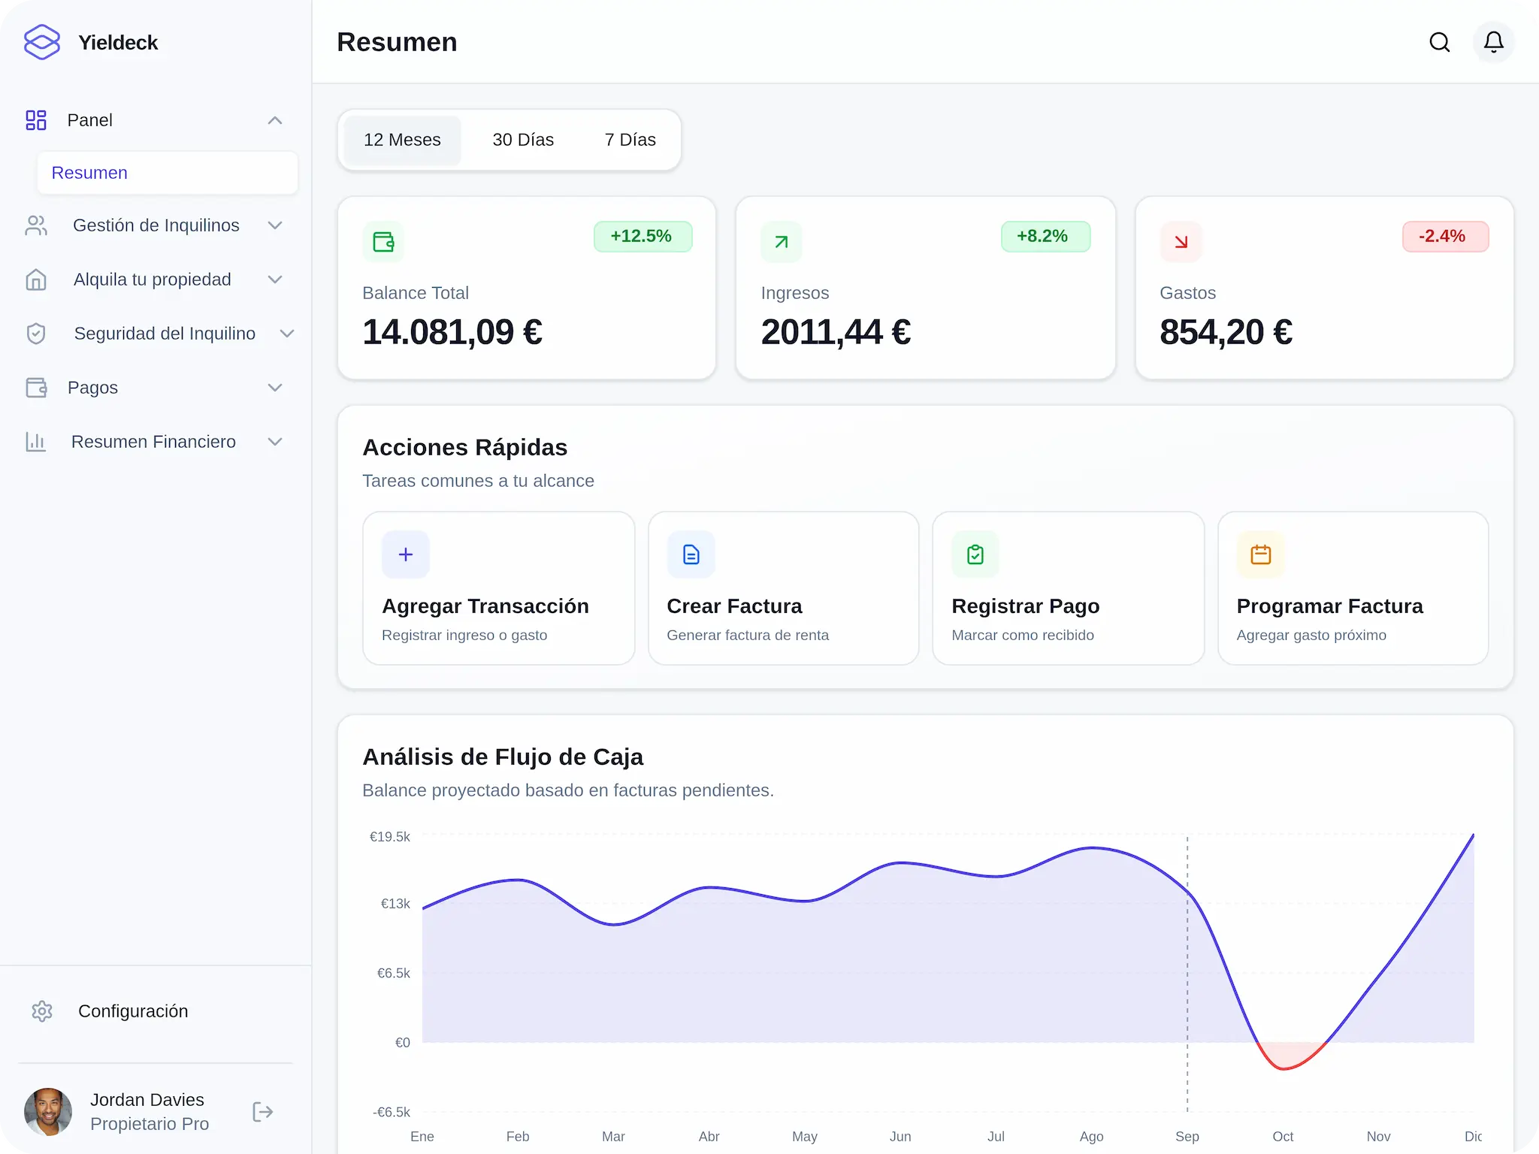Click the Pagos wallet icon in sidebar
1539x1154 pixels.
point(36,388)
